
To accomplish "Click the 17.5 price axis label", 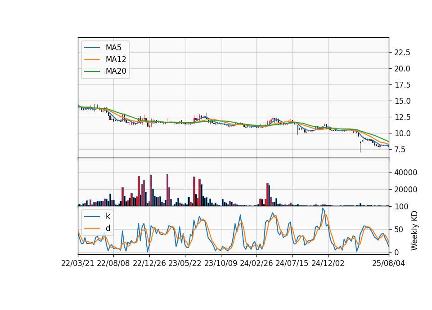I will click(x=402, y=85).
